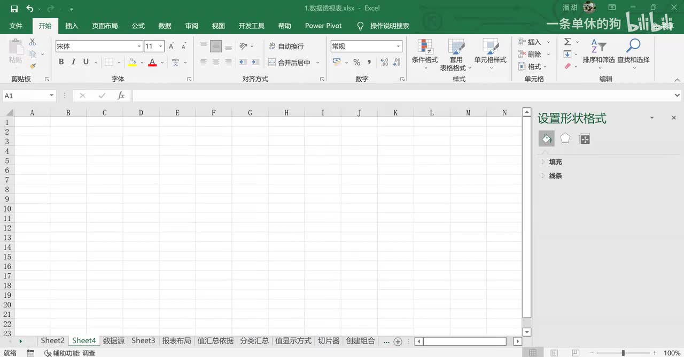Click the percent style icon

coord(356,63)
